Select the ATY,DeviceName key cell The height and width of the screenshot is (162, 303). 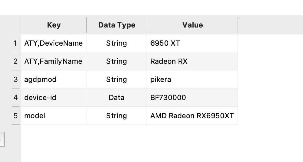54,43
